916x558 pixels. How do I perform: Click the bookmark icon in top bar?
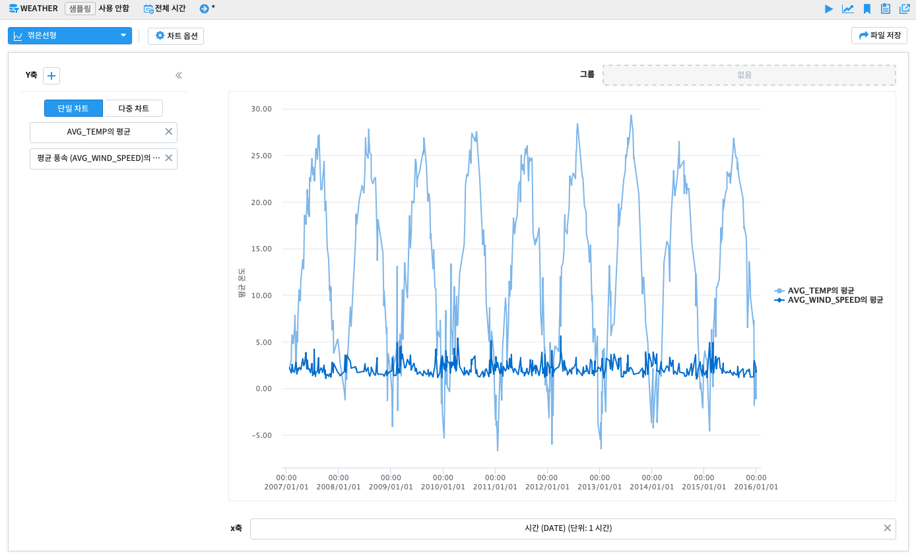pos(867,9)
